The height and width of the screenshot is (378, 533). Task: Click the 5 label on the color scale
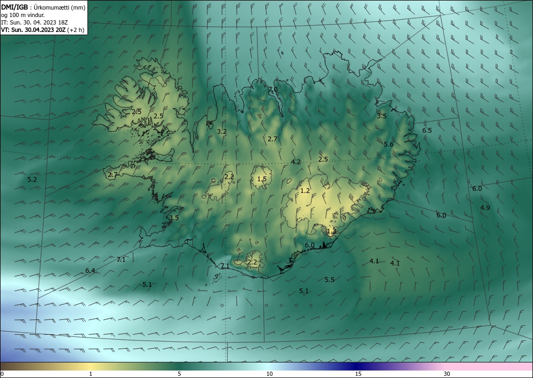(179, 374)
